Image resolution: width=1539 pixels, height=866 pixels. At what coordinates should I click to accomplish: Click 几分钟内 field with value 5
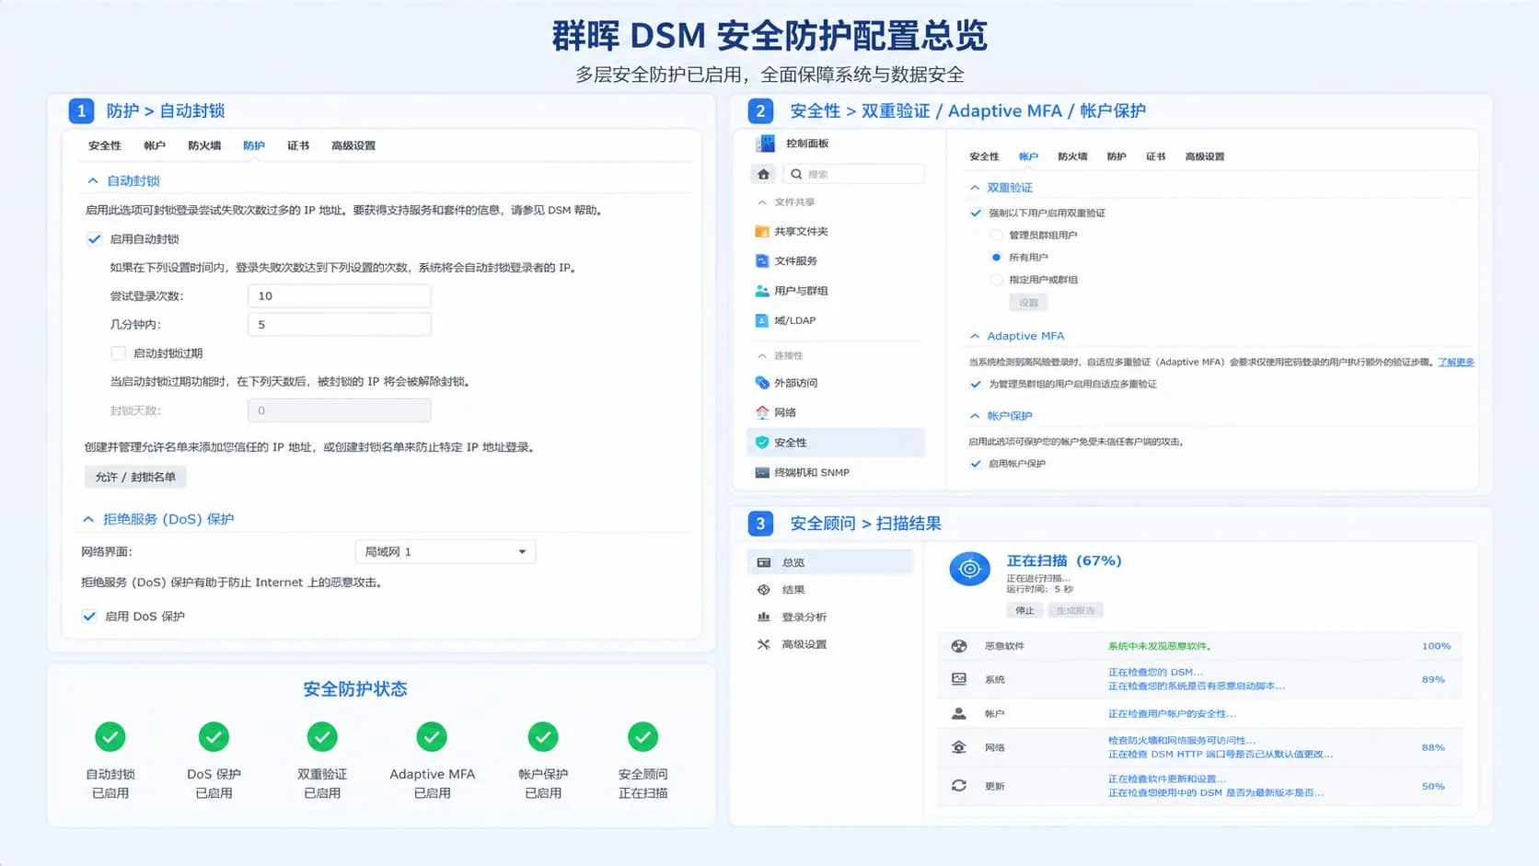click(x=340, y=325)
